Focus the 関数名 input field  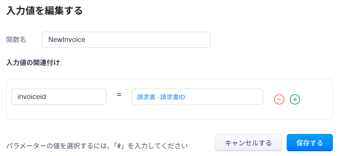click(x=126, y=40)
